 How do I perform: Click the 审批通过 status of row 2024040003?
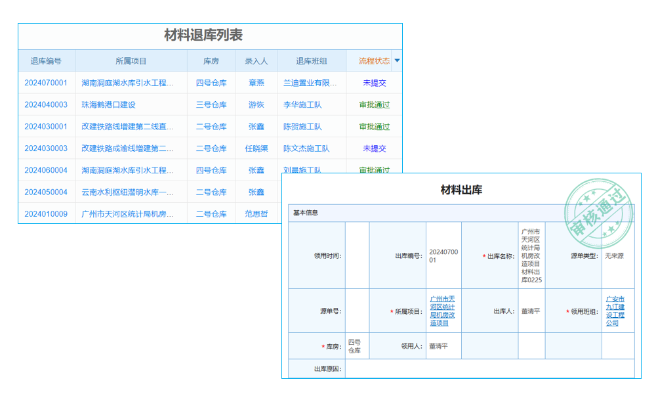tap(375, 104)
